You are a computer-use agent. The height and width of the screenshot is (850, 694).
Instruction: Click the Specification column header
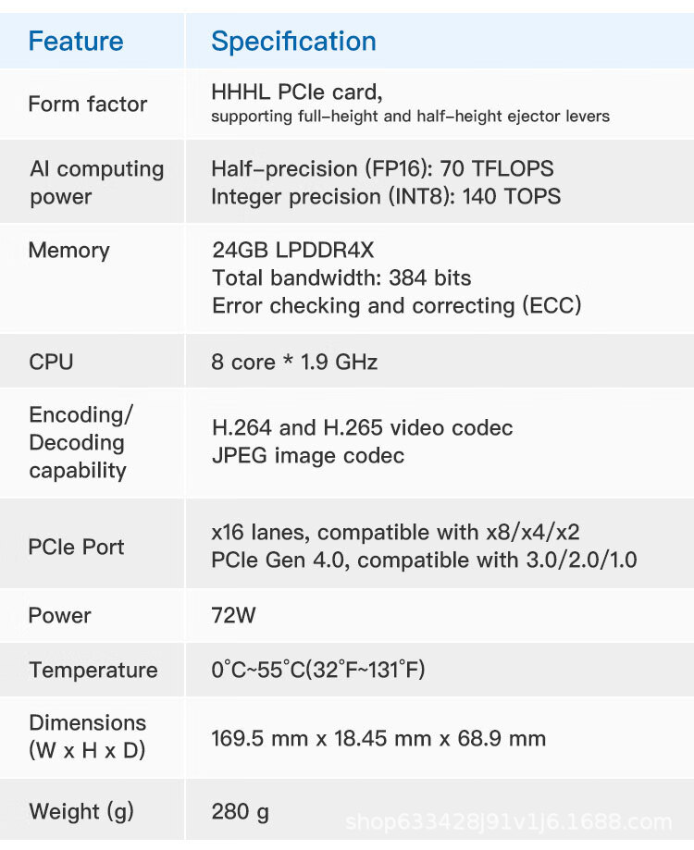[x=293, y=42]
